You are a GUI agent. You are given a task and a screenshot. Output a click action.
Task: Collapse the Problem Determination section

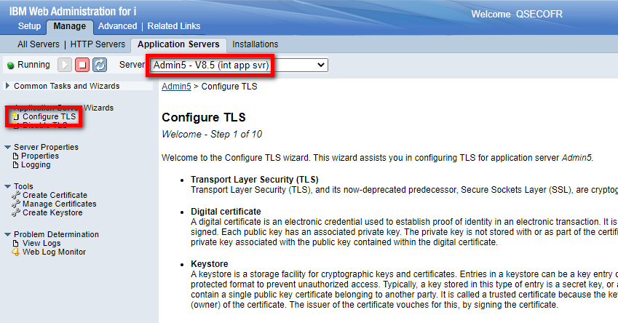(7, 234)
